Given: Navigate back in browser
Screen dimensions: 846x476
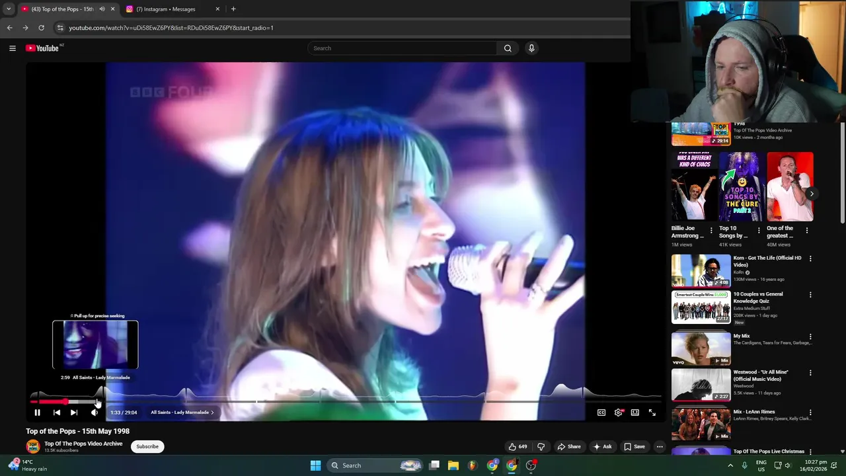Looking at the screenshot, I should click(x=9, y=28).
